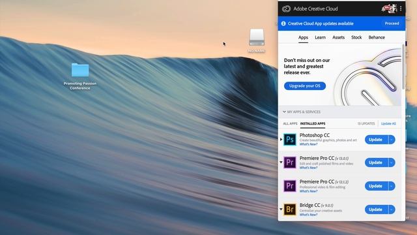417x235 pixels.
Task: Open Bridge CC update dropdown arrow
Action: (x=392, y=210)
